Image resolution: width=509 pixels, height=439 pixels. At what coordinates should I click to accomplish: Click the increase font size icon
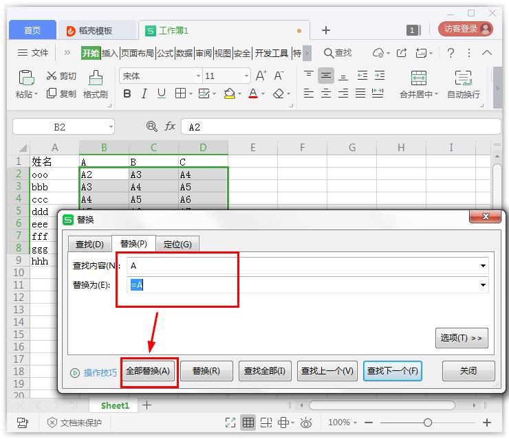(x=261, y=76)
